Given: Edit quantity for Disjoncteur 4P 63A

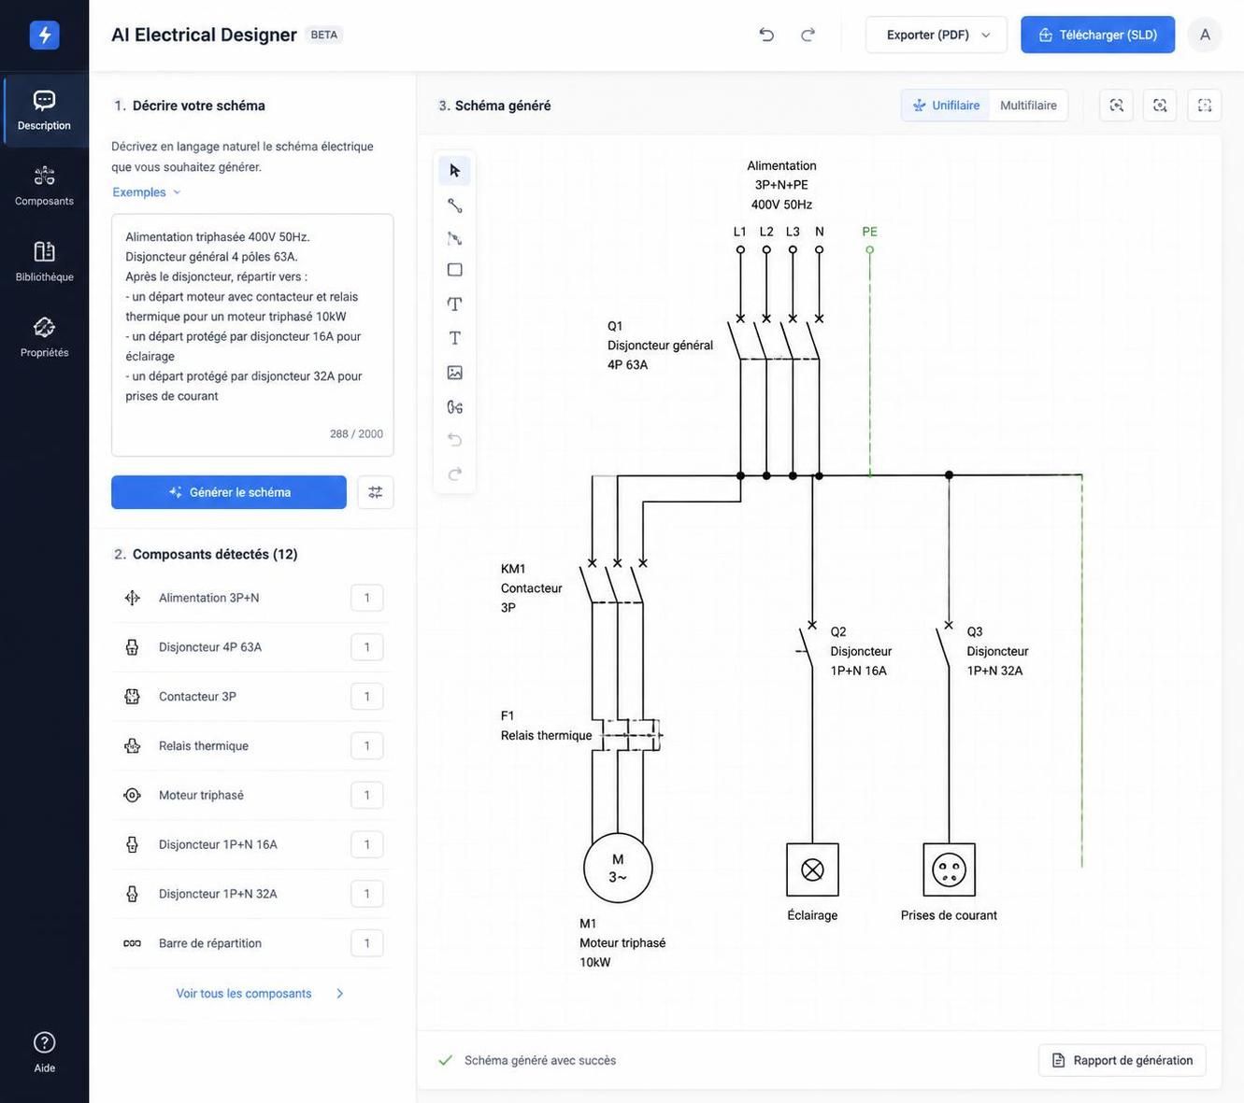Looking at the screenshot, I should click(366, 647).
